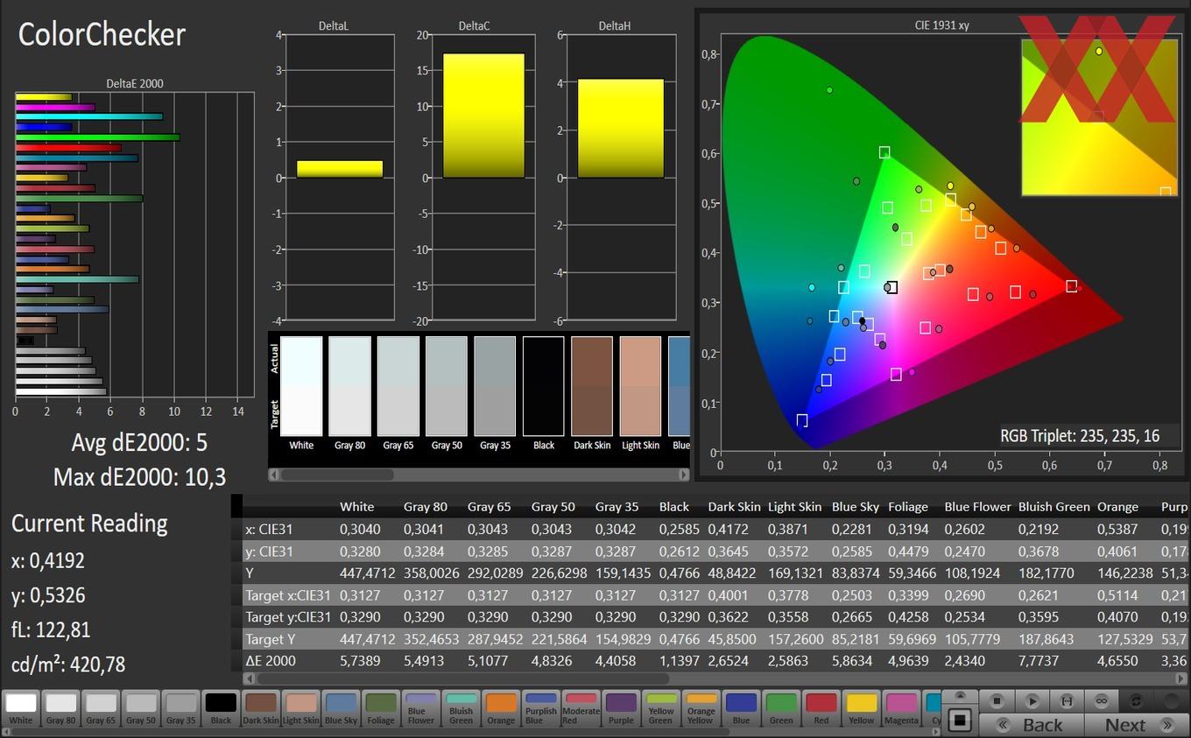
Task: Select the Green patch in bottom strip
Action: 780,708
